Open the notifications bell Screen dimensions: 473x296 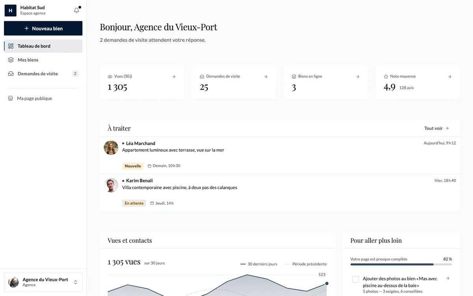77,10
